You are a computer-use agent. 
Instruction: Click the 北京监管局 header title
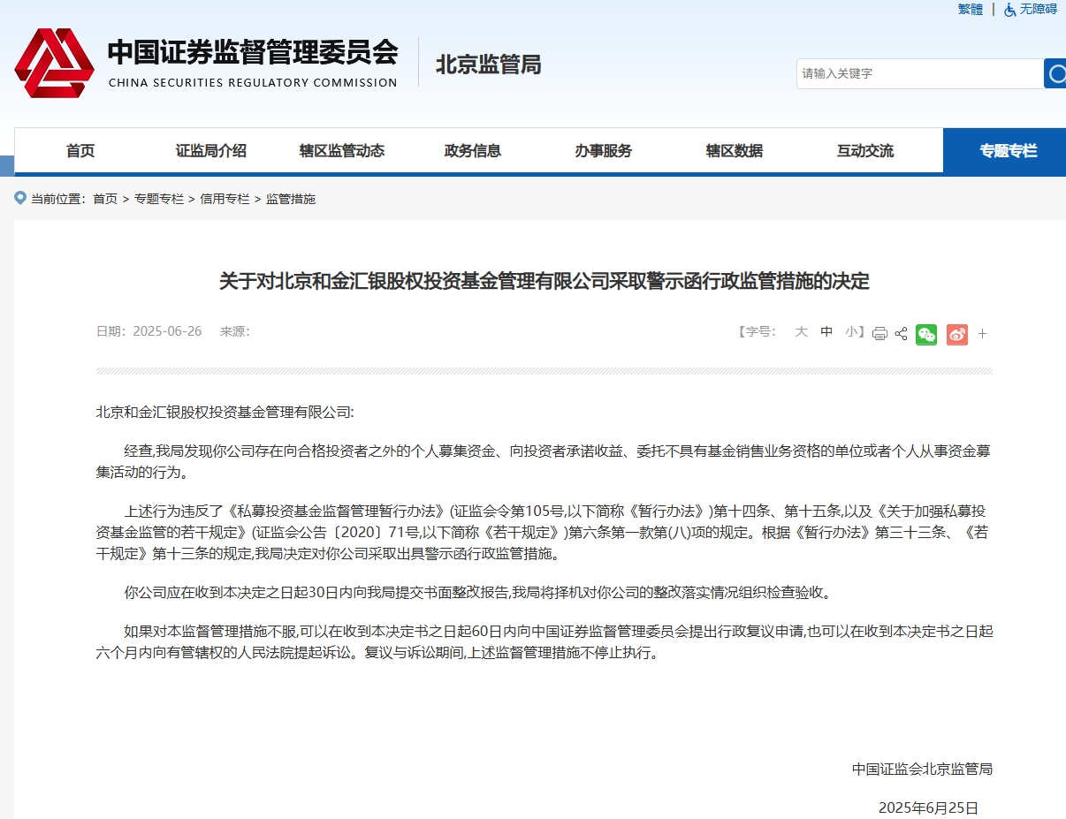[488, 64]
